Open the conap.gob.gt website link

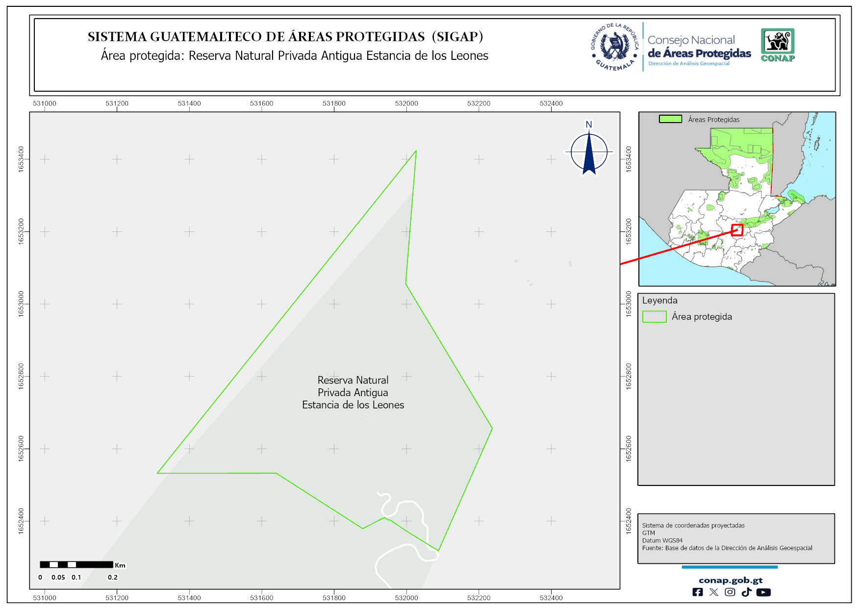(730, 580)
